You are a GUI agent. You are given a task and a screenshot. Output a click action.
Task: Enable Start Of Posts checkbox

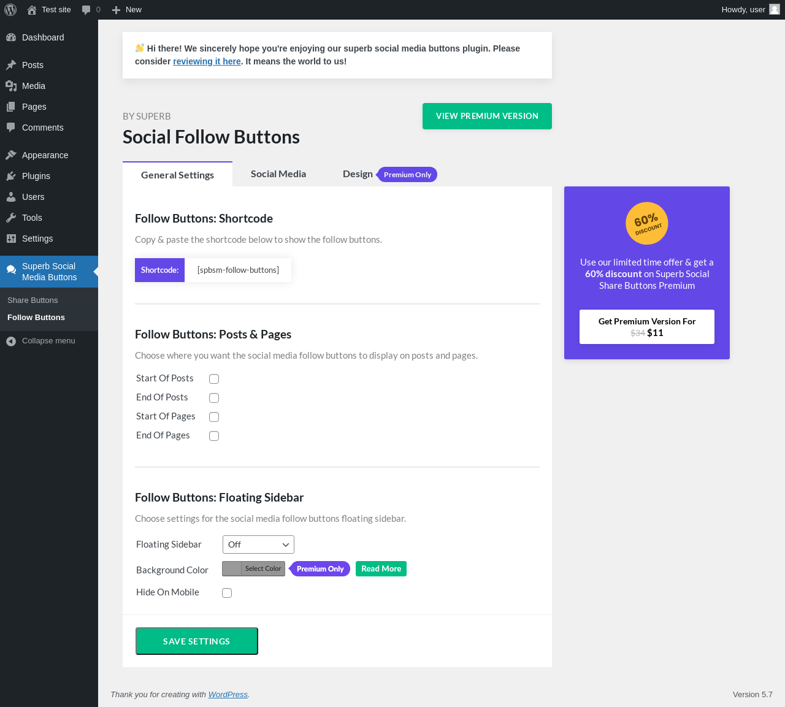(x=214, y=379)
